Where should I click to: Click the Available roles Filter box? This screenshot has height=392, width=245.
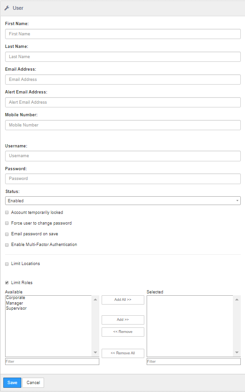pyautogui.click(x=52, y=361)
